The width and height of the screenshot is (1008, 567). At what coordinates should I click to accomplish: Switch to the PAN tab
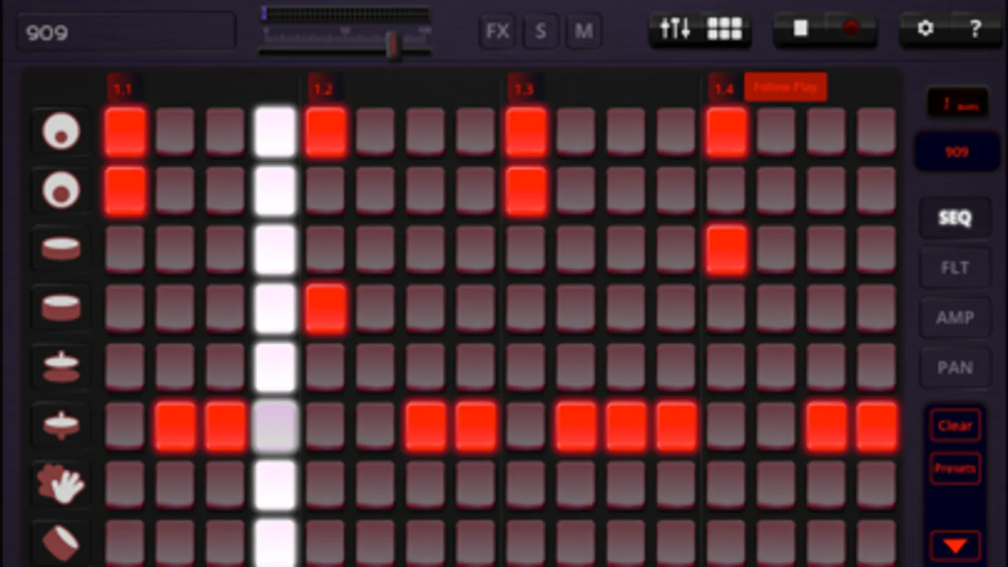click(x=955, y=367)
